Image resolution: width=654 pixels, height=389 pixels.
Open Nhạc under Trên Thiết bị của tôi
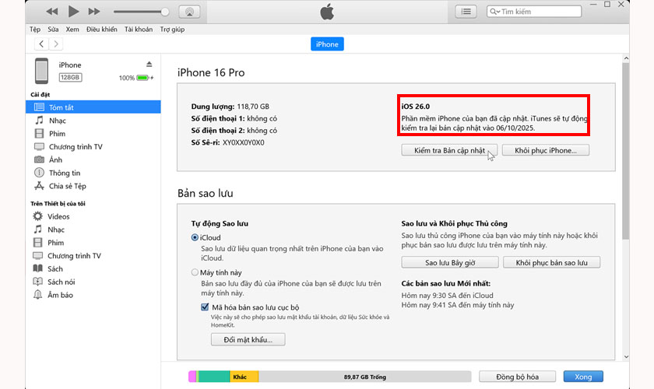pos(56,230)
